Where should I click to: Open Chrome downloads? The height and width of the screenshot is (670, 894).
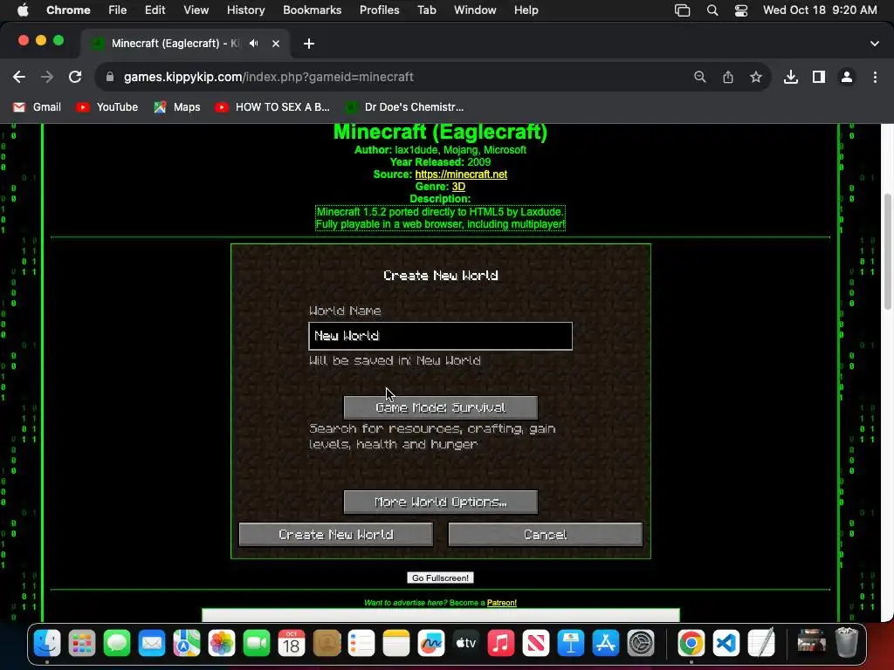point(791,77)
